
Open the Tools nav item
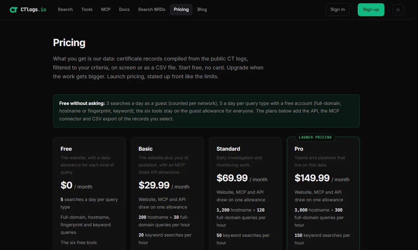[x=87, y=10]
